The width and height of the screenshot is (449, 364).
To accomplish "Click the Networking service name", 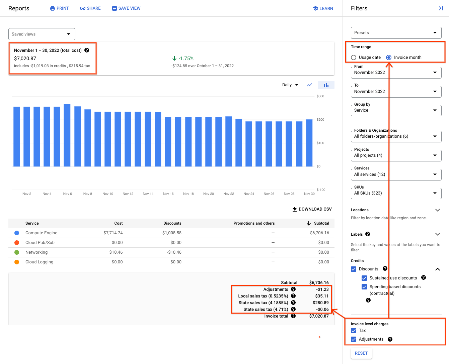I will pyautogui.click(x=36, y=252).
